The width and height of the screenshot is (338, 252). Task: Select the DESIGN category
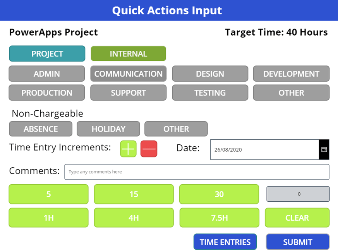pos(210,74)
